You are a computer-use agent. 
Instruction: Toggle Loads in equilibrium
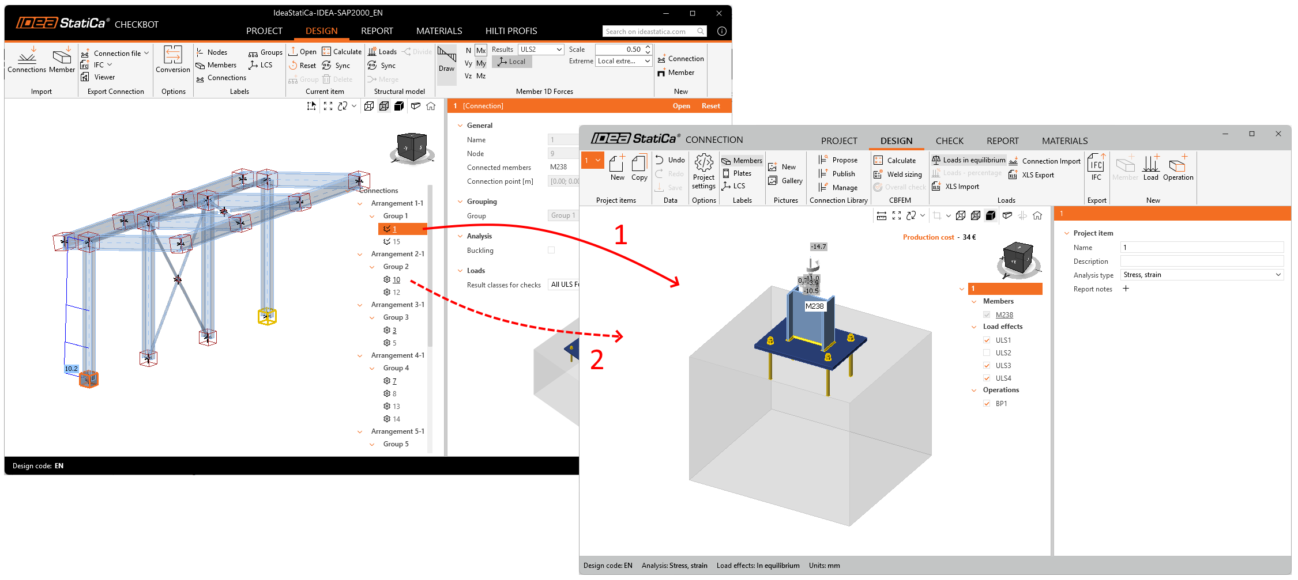(x=969, y=160)
